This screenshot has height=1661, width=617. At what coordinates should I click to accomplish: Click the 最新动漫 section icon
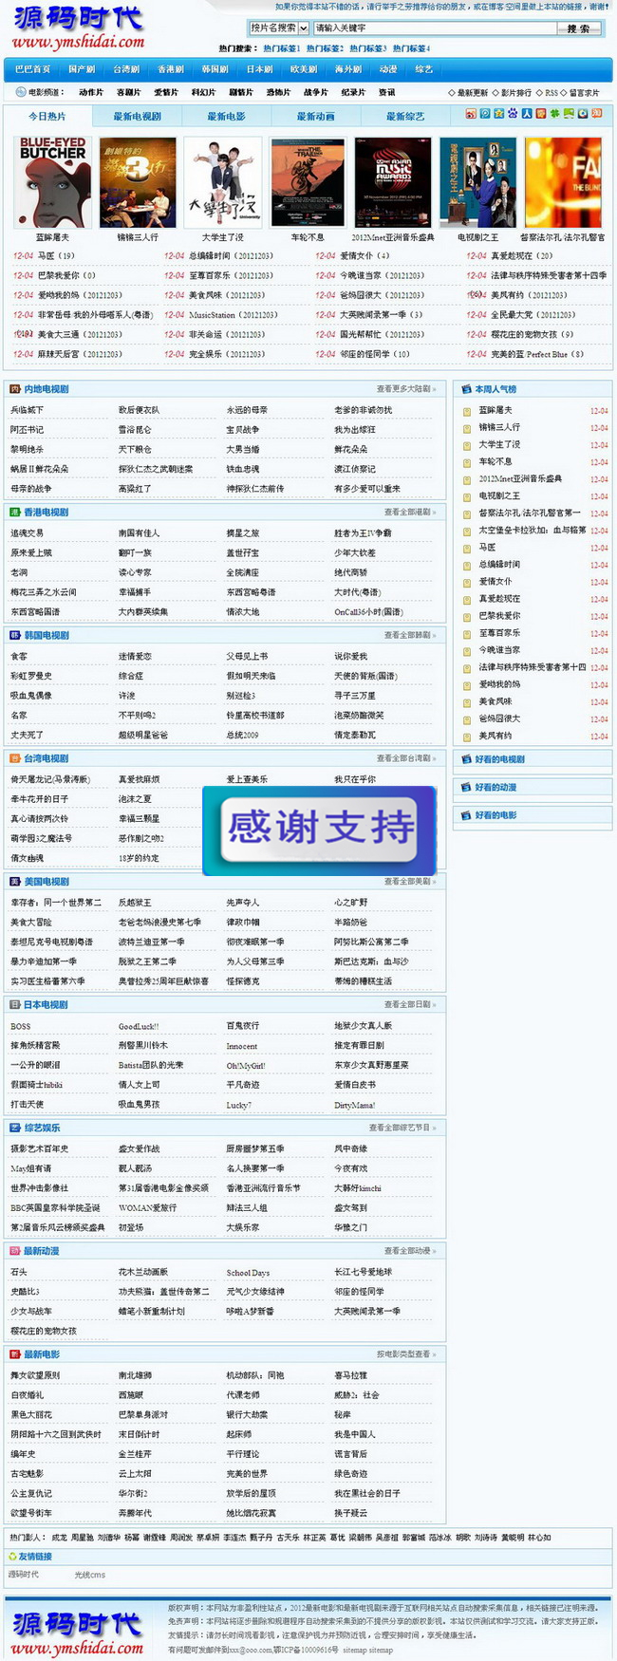point(15,1251)
